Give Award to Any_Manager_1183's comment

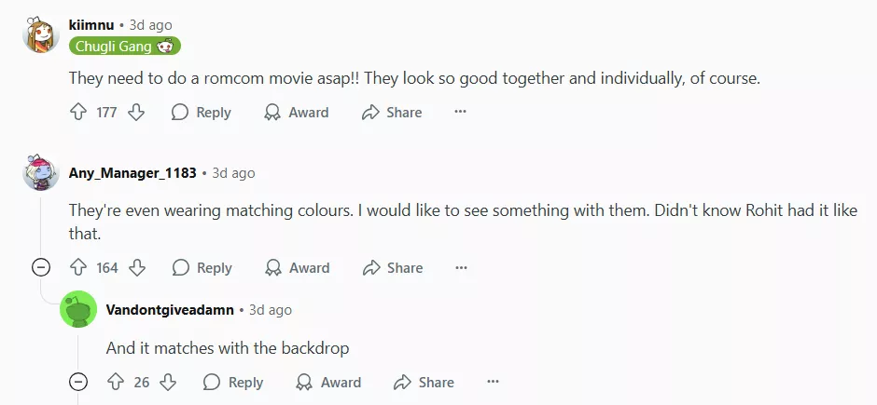pos(298,268)
